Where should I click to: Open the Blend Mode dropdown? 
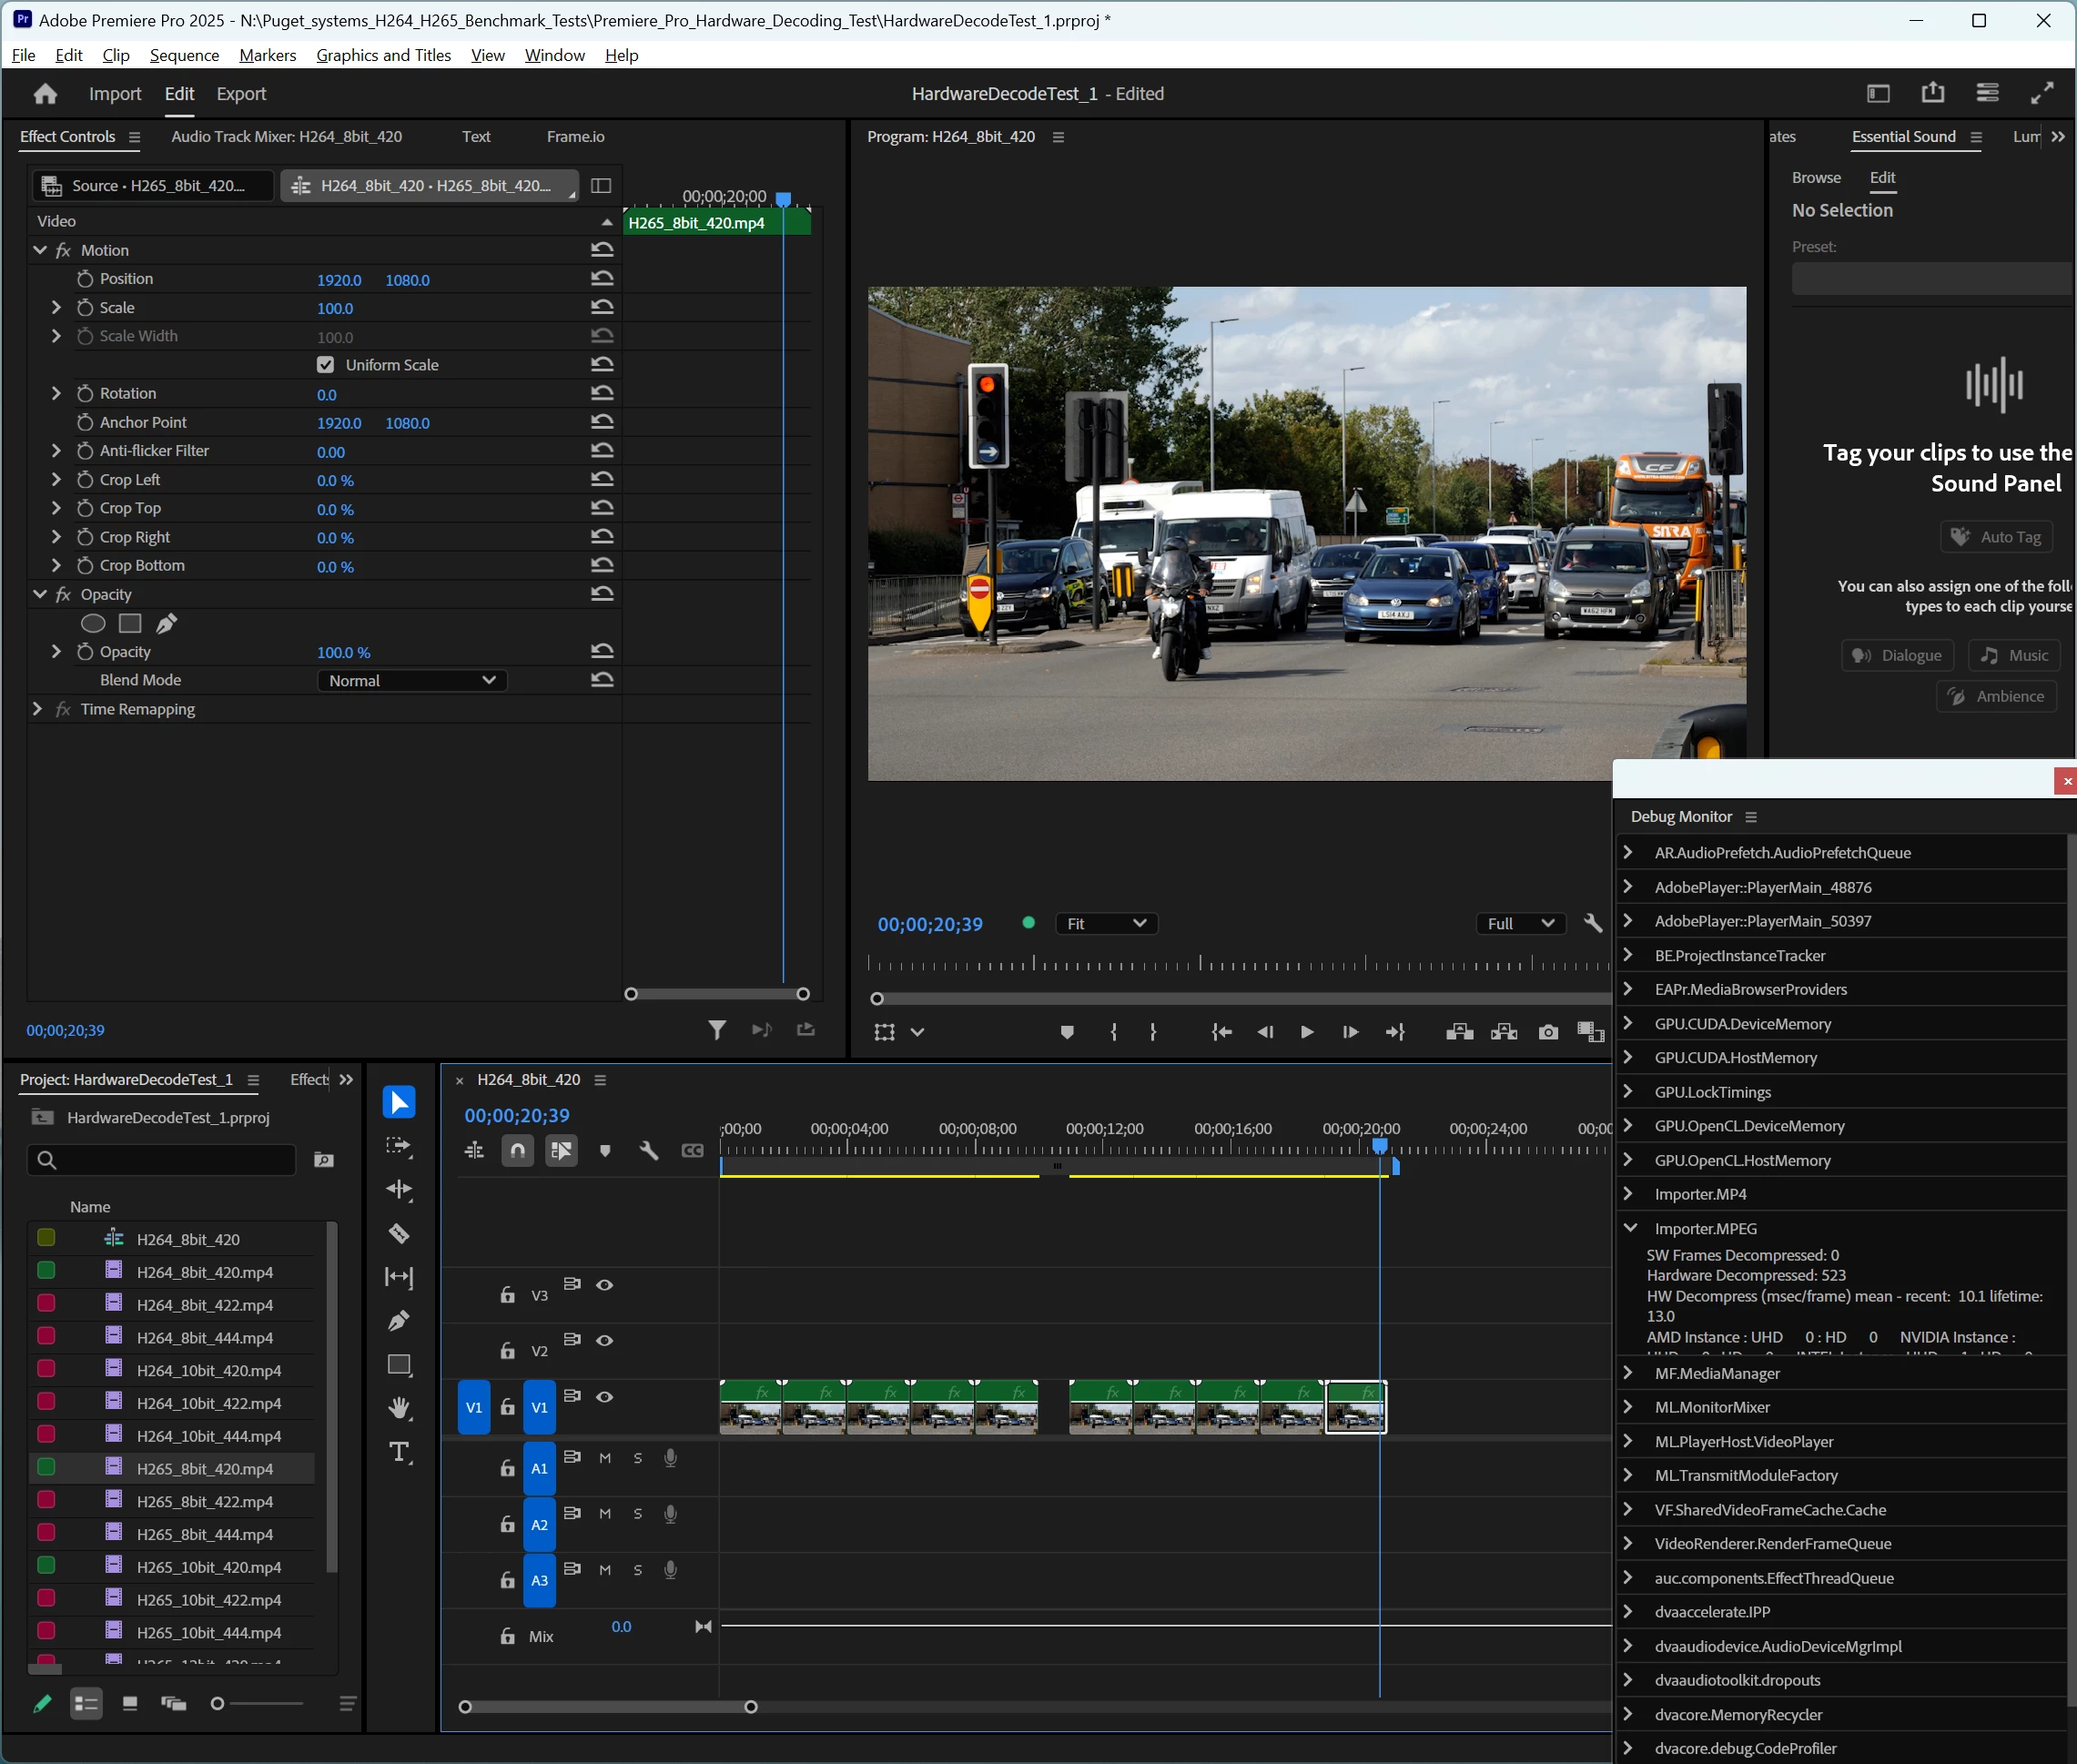(411, 681)
